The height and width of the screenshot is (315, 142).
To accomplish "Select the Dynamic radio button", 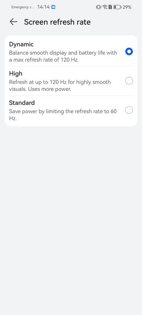I will (x=129, y=52).
